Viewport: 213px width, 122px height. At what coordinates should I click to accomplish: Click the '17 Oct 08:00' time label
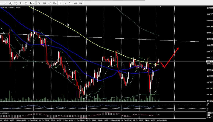click(9, 120)
